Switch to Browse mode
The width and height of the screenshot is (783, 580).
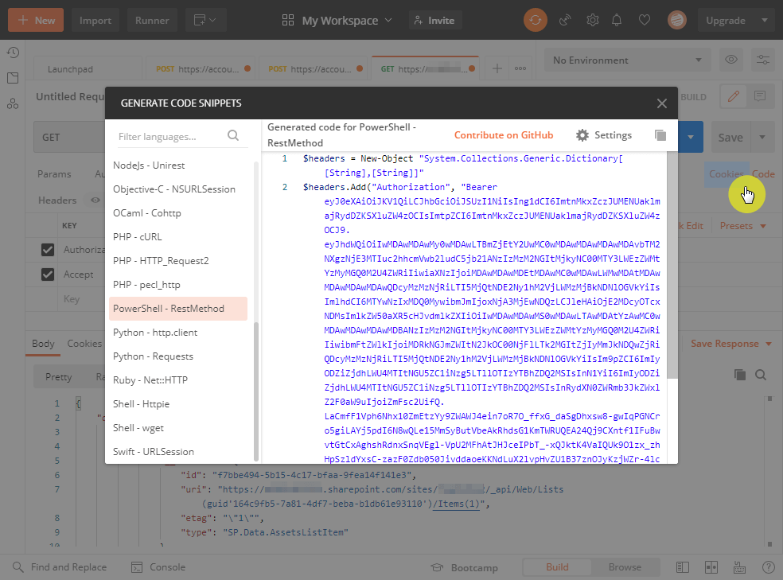[x=625, y=567]
